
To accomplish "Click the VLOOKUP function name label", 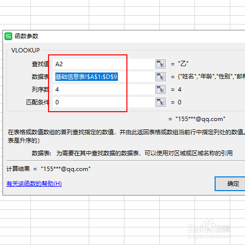I will [x=25, y=50].
